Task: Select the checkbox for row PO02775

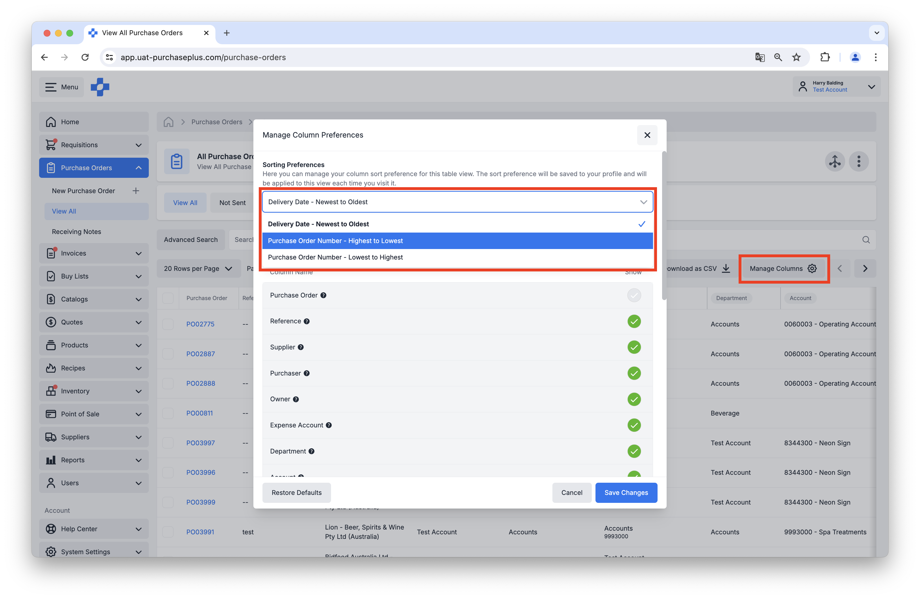Action: click(168, 324)
